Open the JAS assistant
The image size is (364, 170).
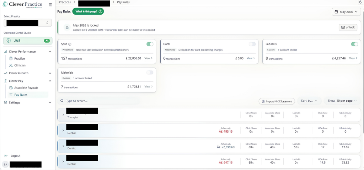[28, 41]
